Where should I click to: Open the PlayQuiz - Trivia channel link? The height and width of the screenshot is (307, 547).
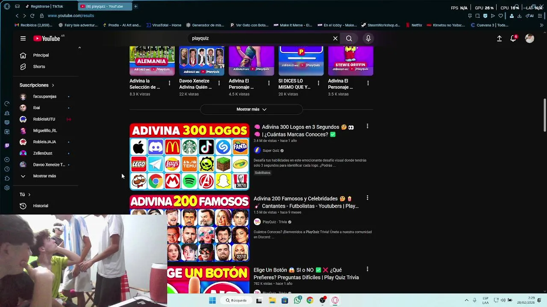point(275,222)
